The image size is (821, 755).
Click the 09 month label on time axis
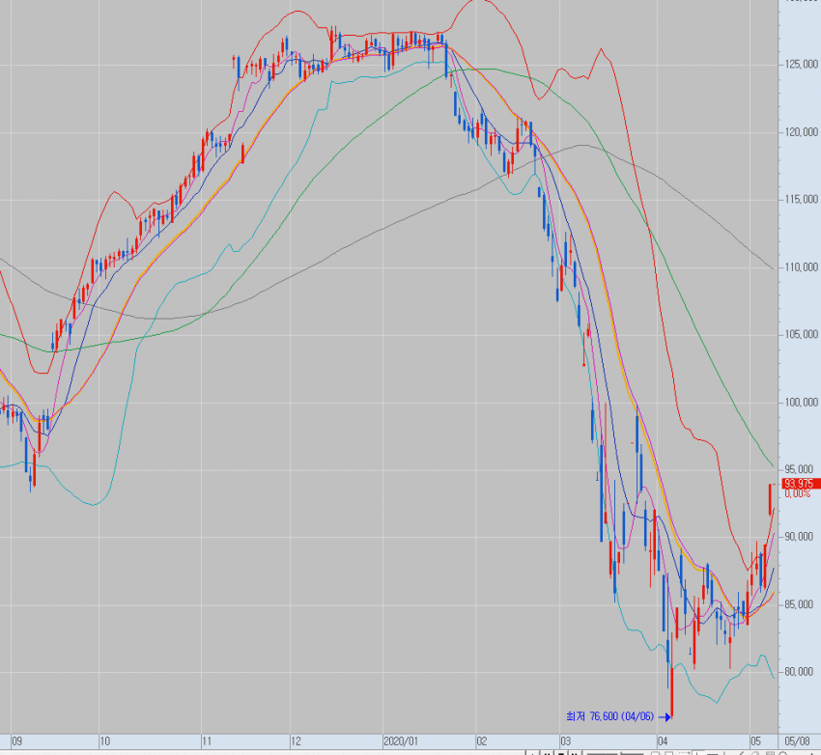(x=16, y=741)
